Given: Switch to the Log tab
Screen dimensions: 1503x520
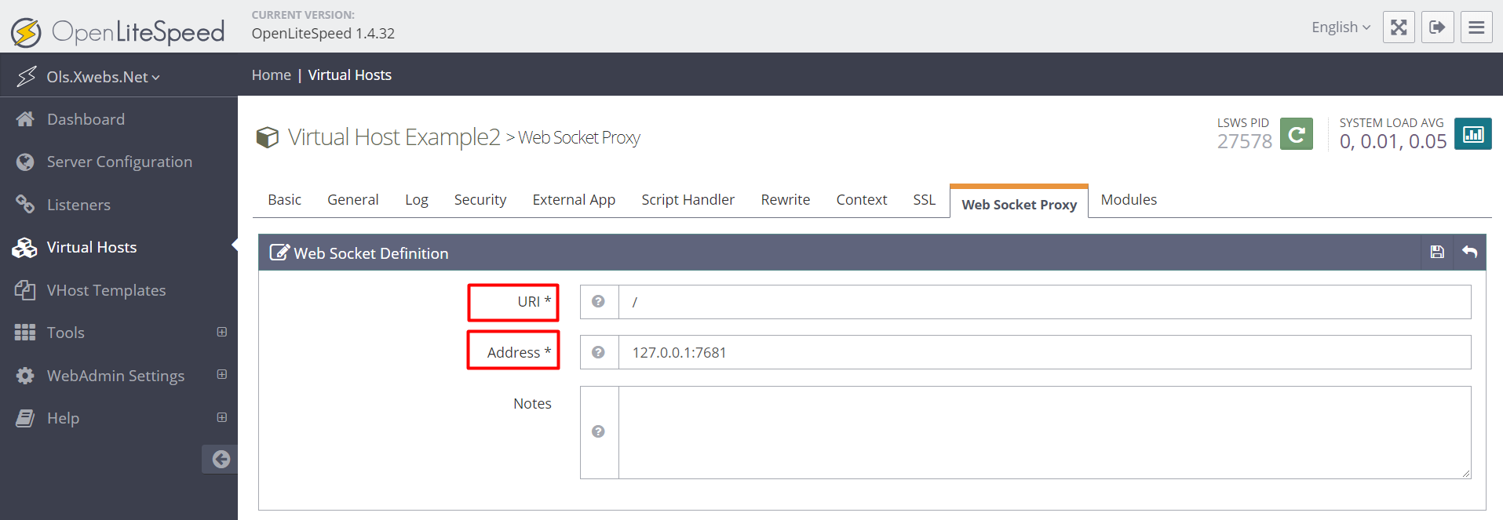Looking at the screenshot, I should [x=417, y=200].
